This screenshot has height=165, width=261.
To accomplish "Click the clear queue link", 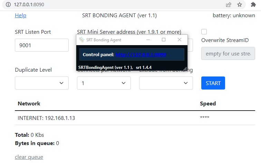I will 29,157.
